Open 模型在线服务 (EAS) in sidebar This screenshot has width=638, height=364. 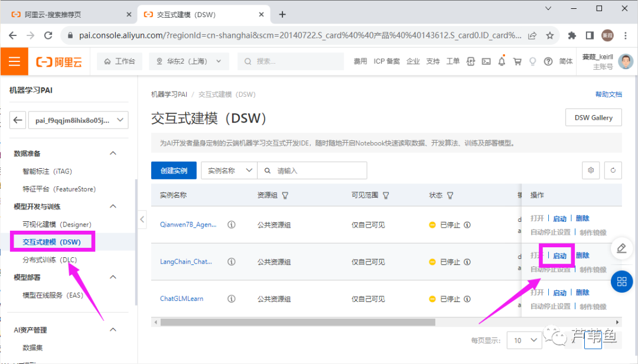click(53, 295)
